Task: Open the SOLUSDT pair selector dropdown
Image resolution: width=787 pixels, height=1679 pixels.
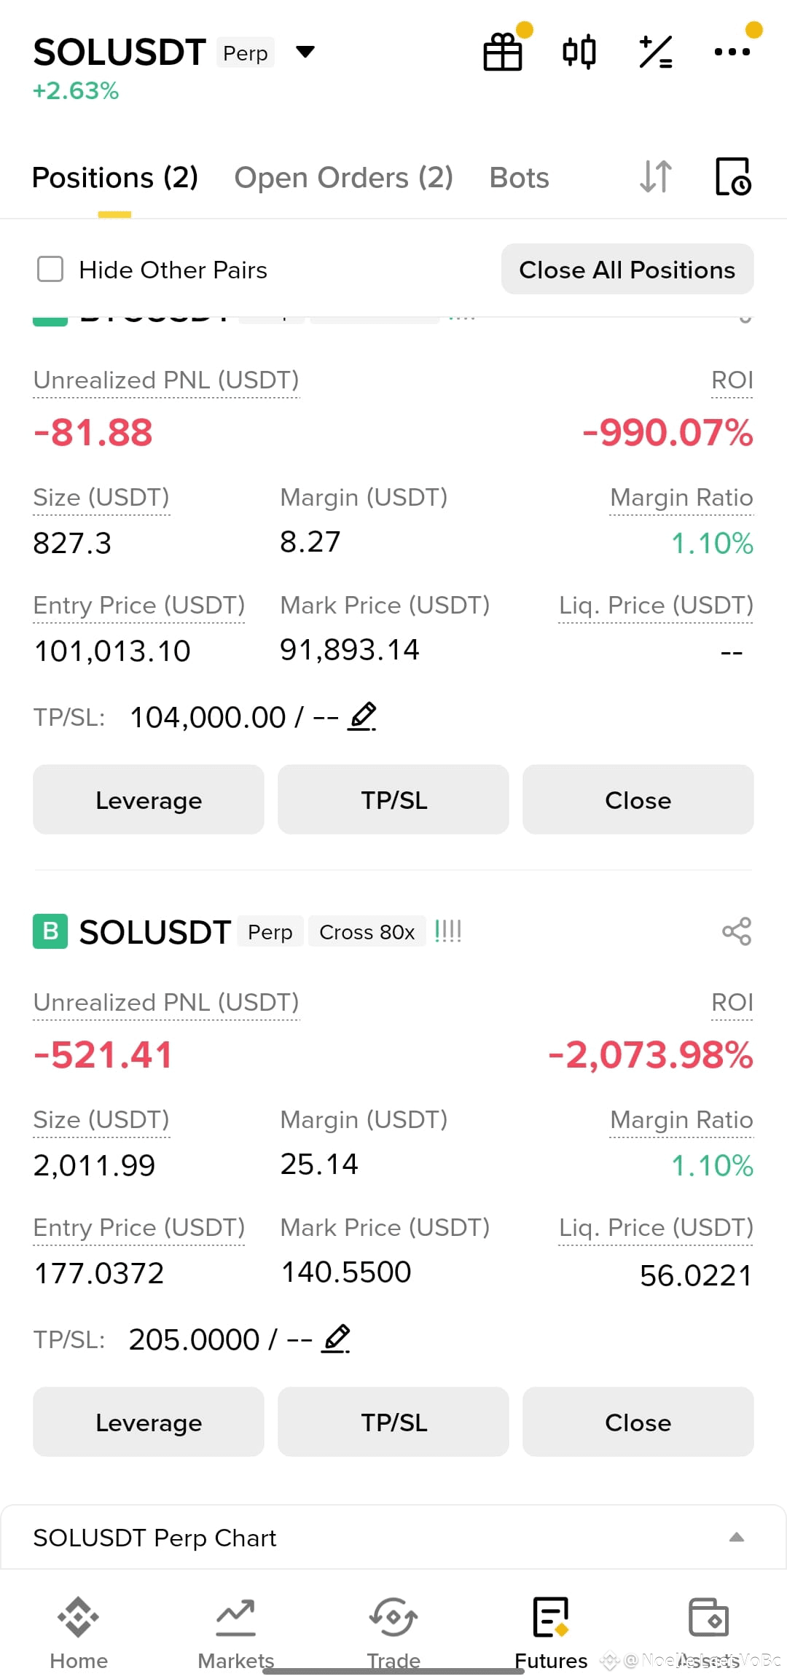Action: point(305,52)
